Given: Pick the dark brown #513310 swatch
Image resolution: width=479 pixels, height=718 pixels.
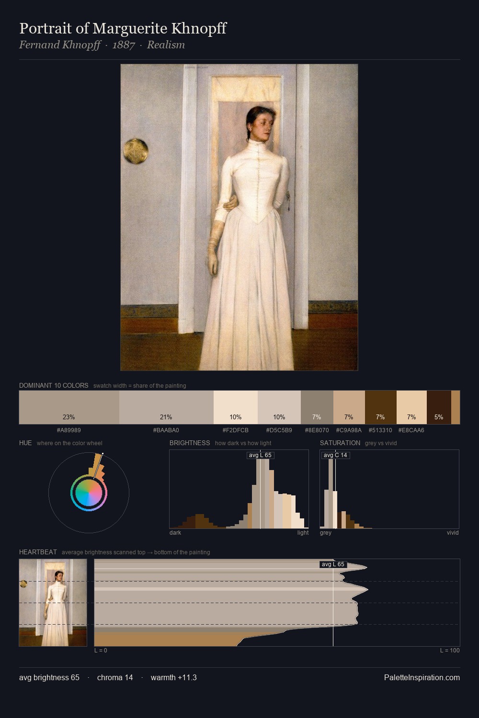Looking at the screenshot, I should pyautogui.click(x=381, y=407).
